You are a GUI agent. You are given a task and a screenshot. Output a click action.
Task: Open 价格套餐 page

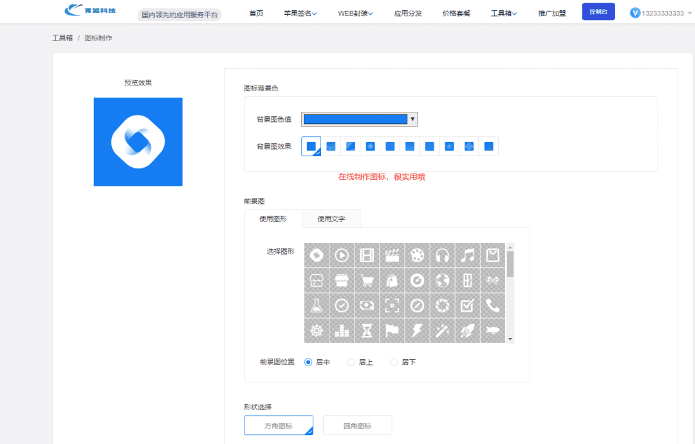(x=456, y=13)
